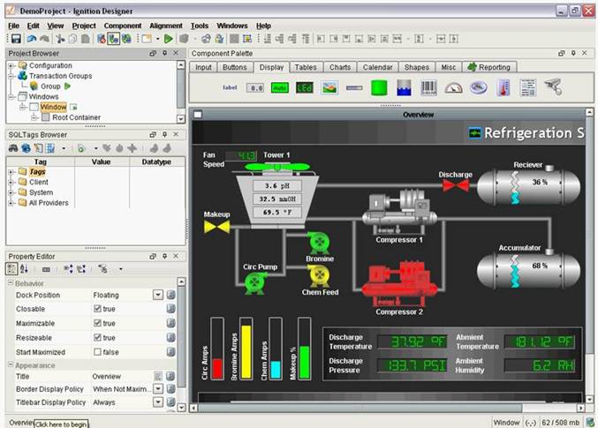Screen dimensions: 598x428
Task: Open the Dock Position dropdown
Action: [158, 295]
